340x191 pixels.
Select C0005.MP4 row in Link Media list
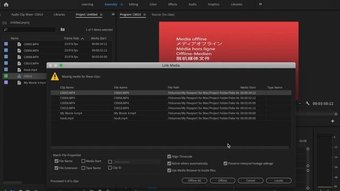pyautogui.click(x=171, y=93)
